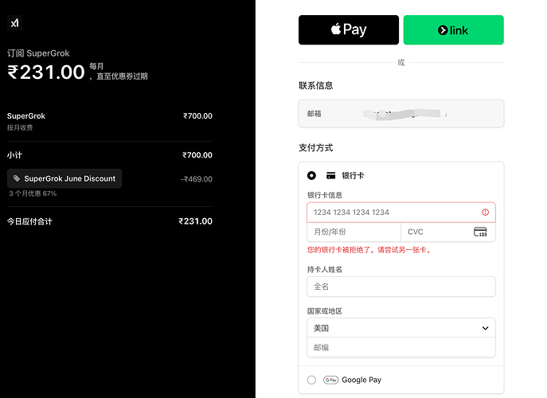Screen dimensions: 547x398
Task: Pay with the green Link button
Action: pyautogui.click(x=454, y=30)
